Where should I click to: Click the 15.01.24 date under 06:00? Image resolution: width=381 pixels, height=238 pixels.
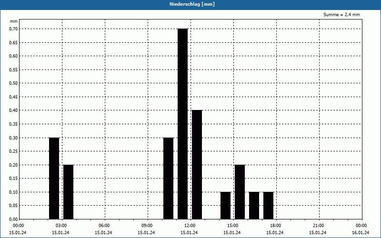pyautogui.click(x=103, y=233)
